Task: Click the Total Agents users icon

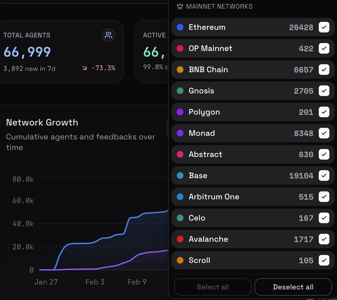Action: pos(108,35)
